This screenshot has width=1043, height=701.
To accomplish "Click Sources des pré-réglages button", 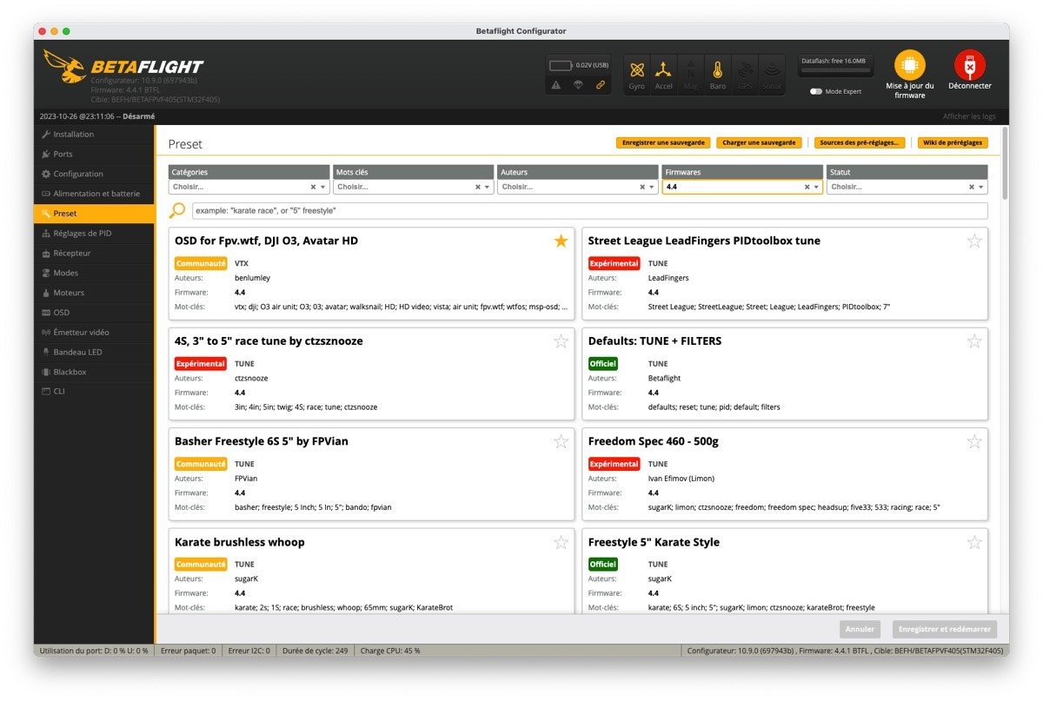I will (860, 142).
